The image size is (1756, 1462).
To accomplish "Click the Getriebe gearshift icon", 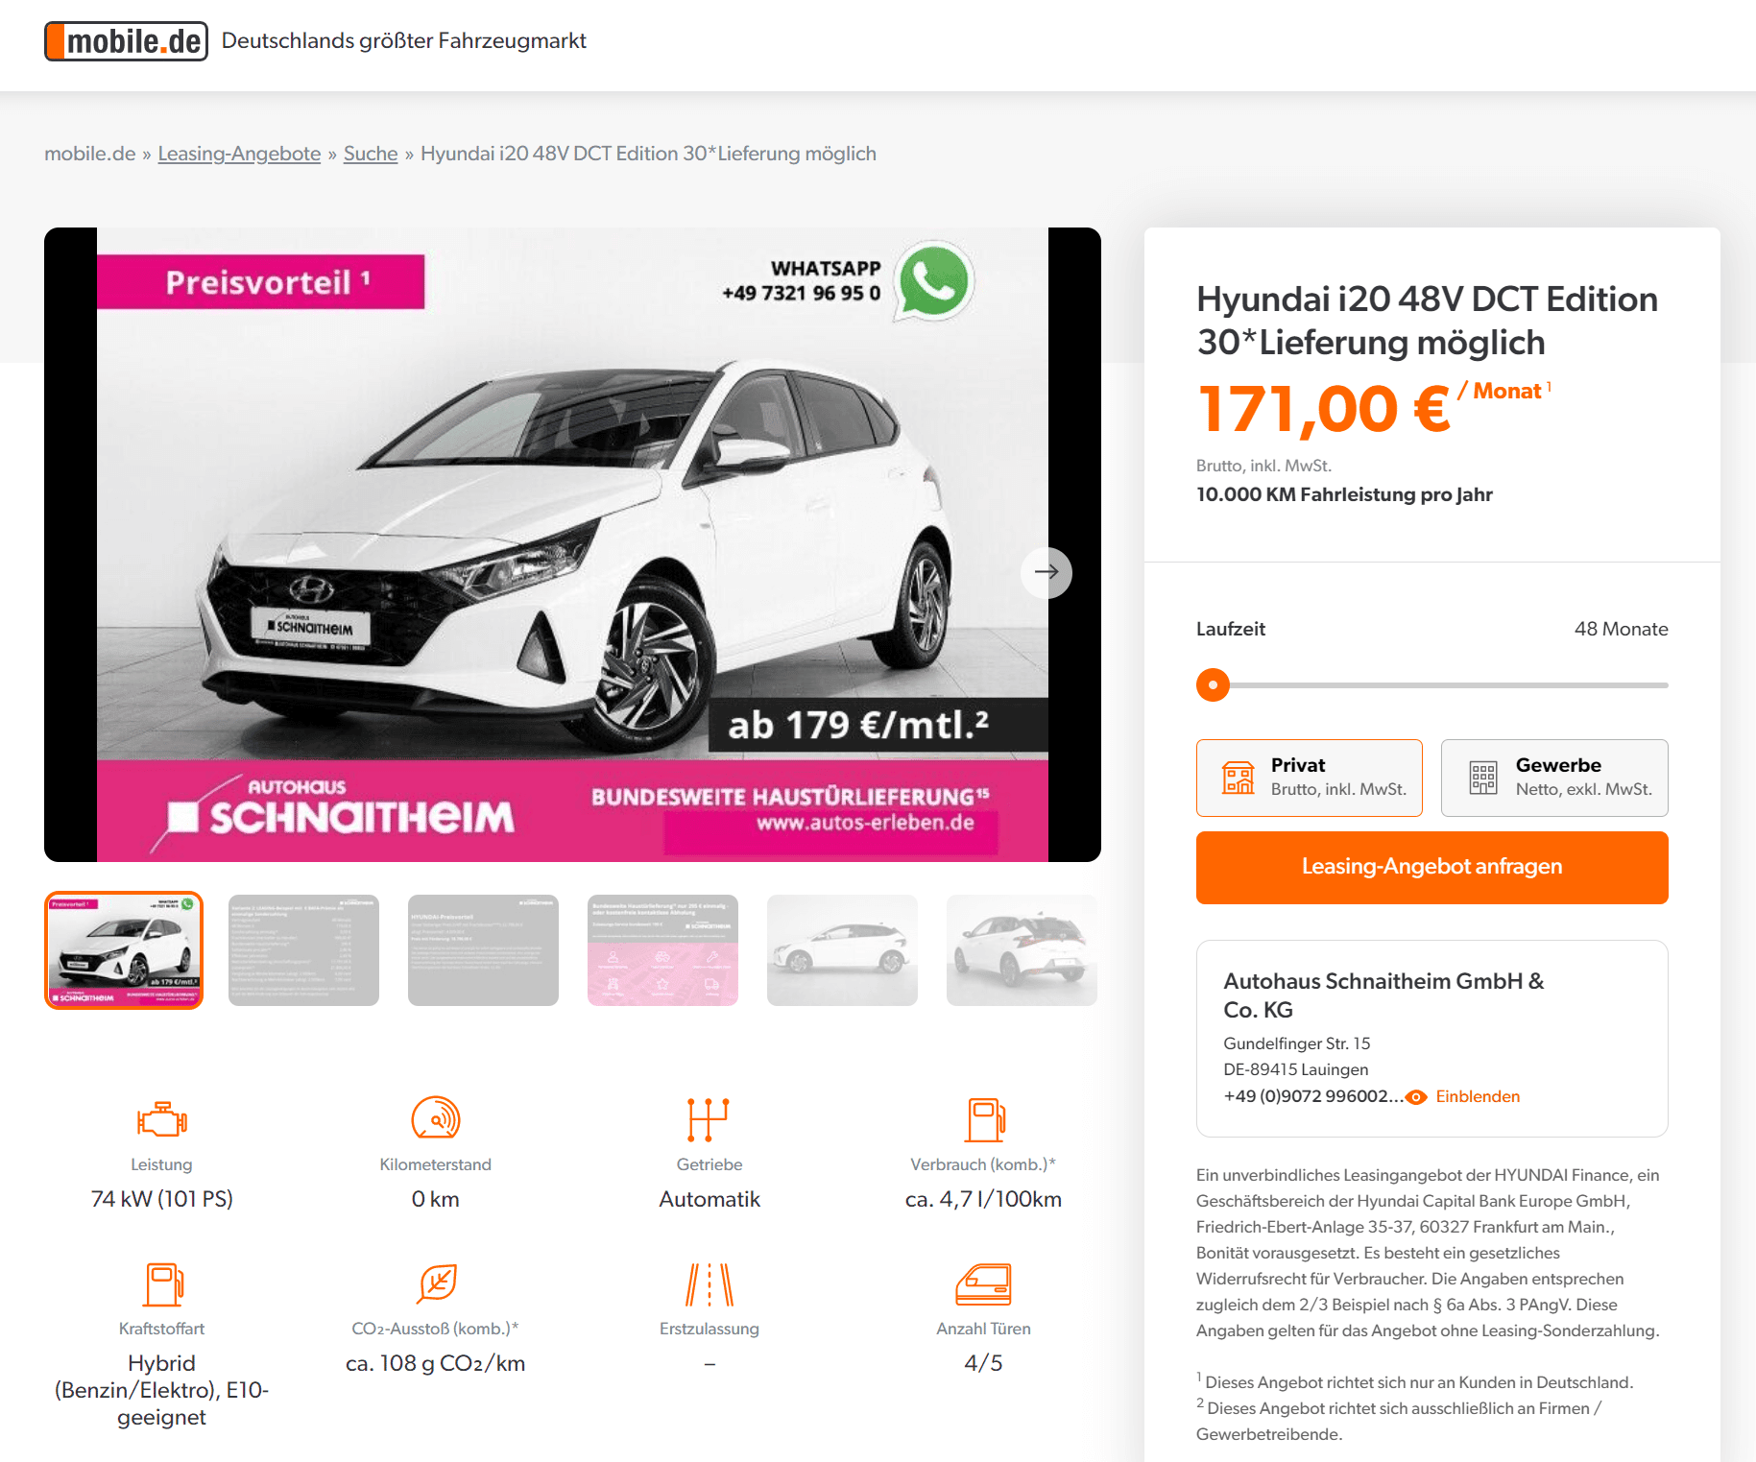I will click(x=709, y=1119).
